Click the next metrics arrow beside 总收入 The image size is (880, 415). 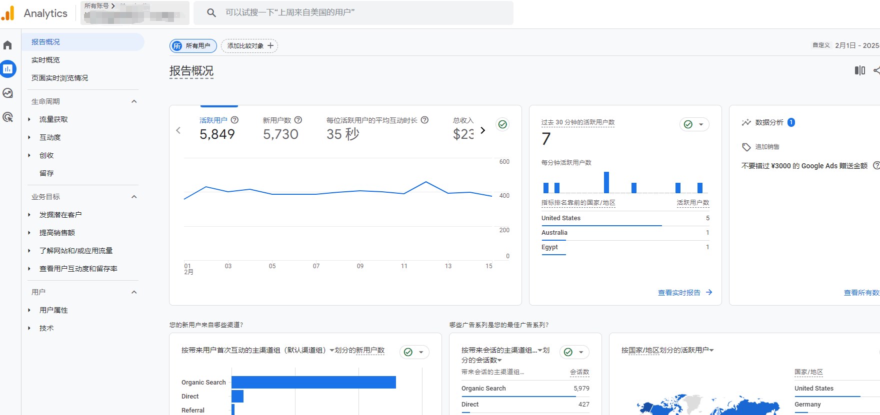(x=482, y=130)
